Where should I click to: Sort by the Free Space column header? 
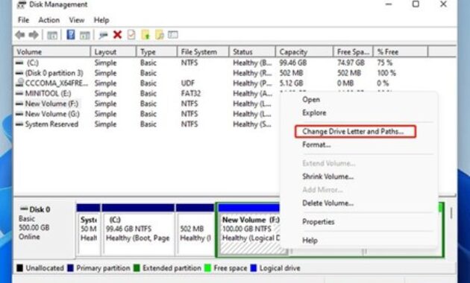point(353,51)
